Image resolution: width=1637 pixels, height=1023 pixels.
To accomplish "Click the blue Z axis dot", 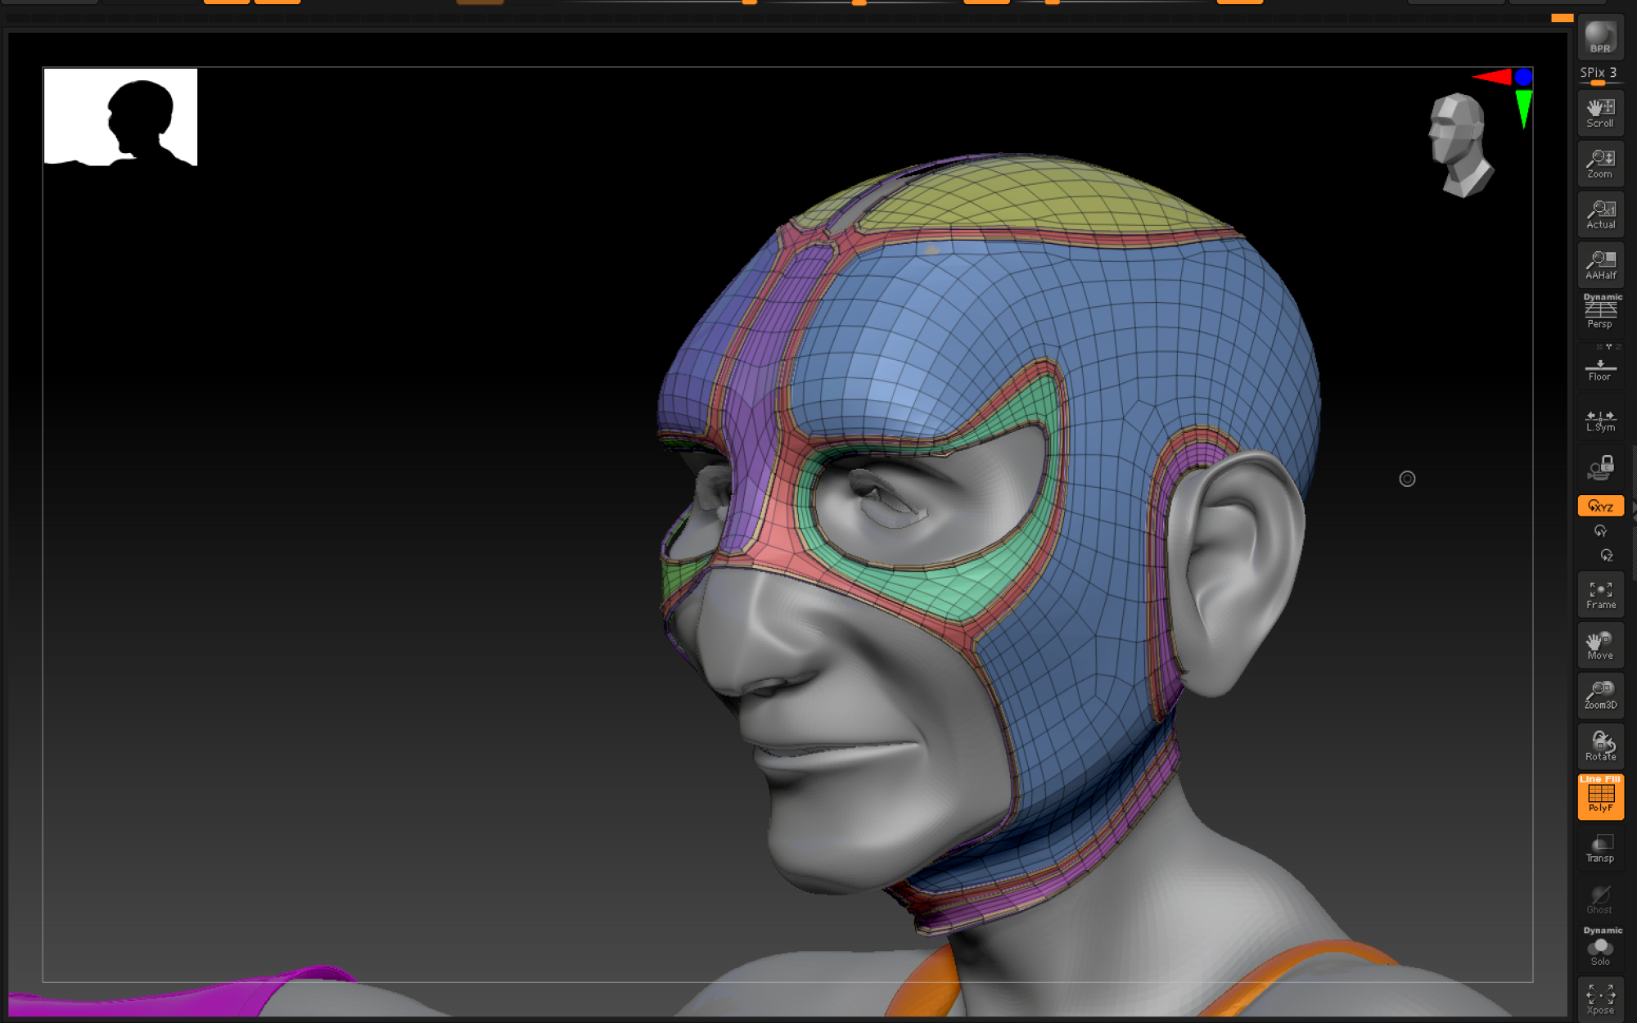I will tap(1523, 77).
